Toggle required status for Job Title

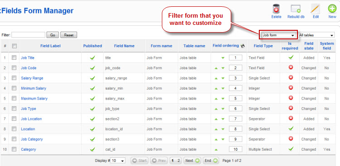tap(291, 57)
